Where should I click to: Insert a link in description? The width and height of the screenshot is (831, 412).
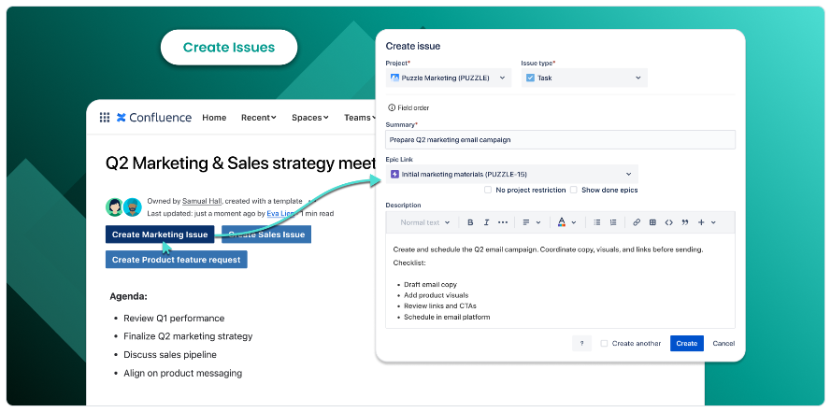click(637, 222)
